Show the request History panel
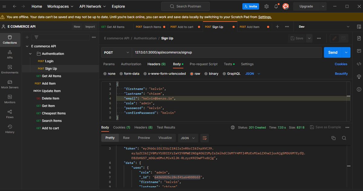Viewport: 363px width, 191px height. 10,129
